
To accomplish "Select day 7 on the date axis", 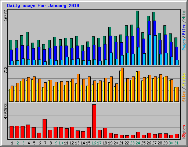I will point(45,143).
